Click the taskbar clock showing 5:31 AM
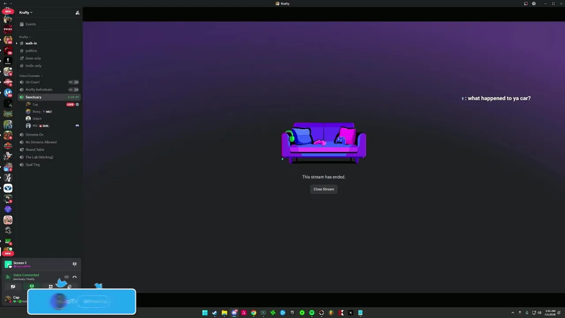The image size is (565, 318). click(550, 313)
